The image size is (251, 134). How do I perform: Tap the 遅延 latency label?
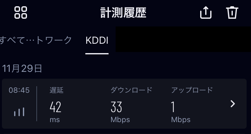tap(56, 90)
